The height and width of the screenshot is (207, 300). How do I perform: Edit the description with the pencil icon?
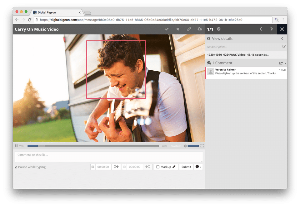pyautogui.click(x=284, y=46)
